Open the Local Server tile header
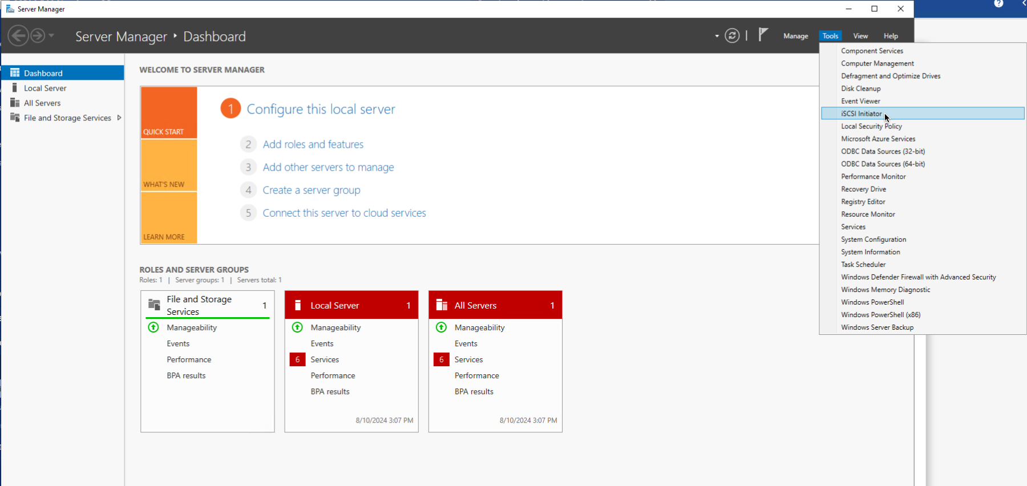Screen dimensions: 1027x486 point(351,305)
